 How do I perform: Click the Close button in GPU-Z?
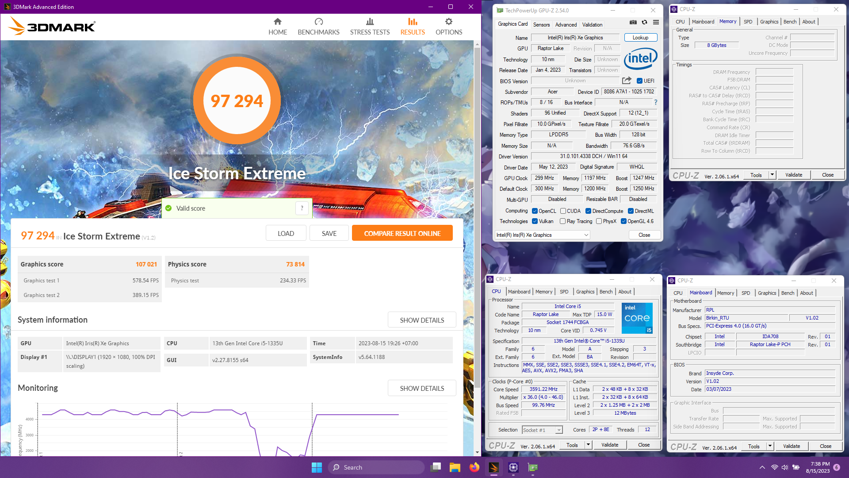(x=644, y=235)
